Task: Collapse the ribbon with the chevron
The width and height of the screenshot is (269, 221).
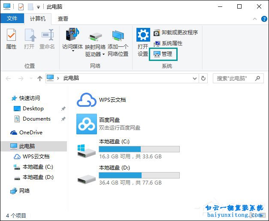Action: 255,19
